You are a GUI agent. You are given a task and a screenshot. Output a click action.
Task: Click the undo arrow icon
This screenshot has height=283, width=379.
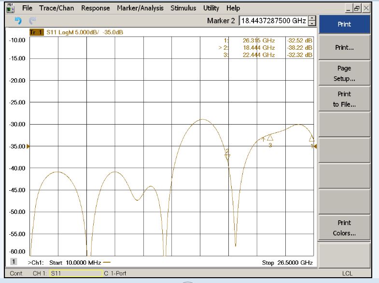18,21
